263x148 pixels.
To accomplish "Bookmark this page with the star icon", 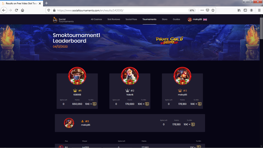I will pyautogui.click(x=213, y=10).
